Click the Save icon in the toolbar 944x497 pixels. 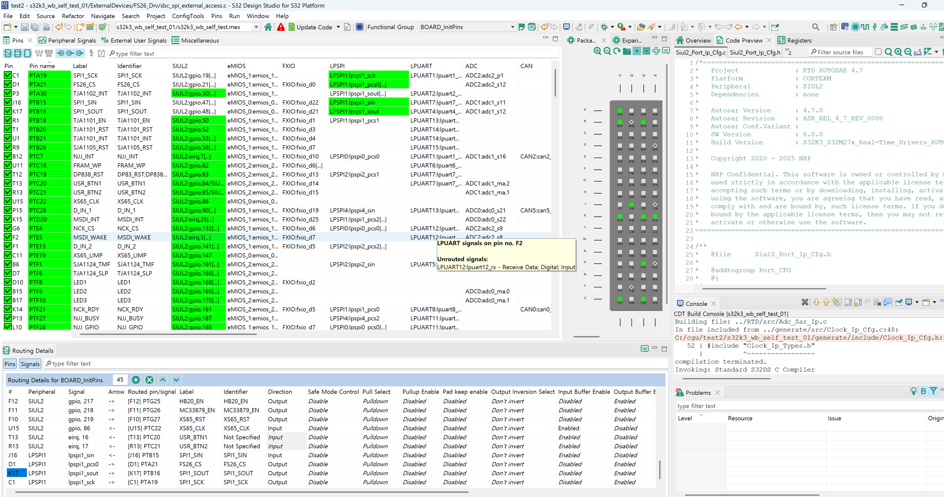tap(25, 27)
